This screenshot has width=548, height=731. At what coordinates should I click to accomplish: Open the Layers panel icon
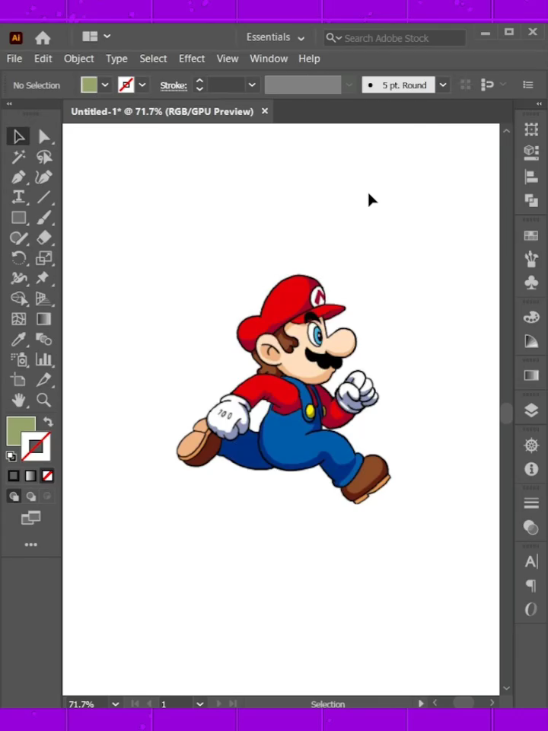pos(531,410)
